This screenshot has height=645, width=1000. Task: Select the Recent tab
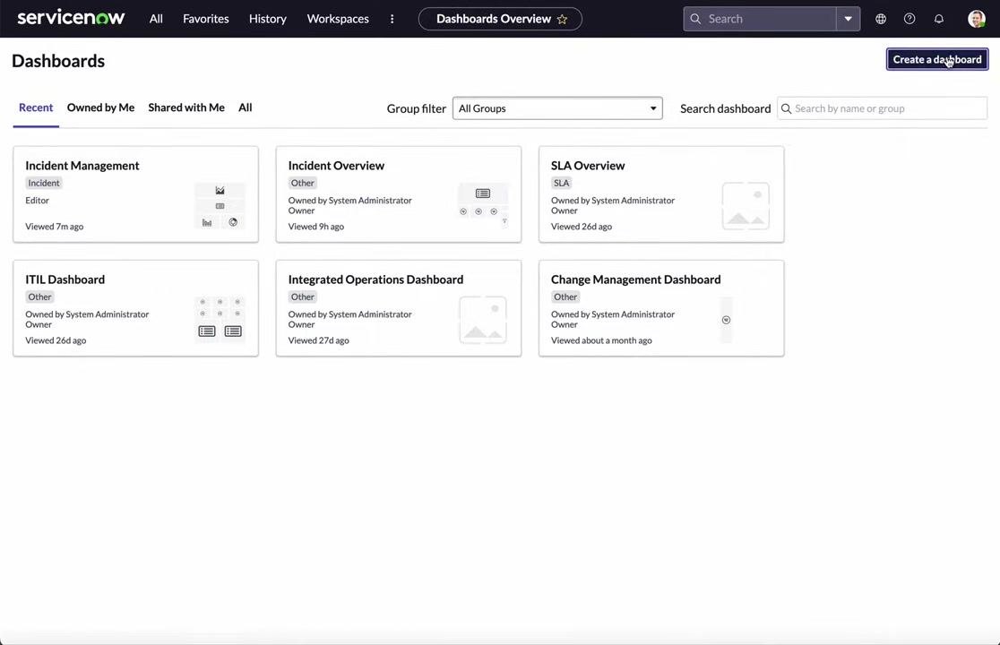[x=36, y=107]
